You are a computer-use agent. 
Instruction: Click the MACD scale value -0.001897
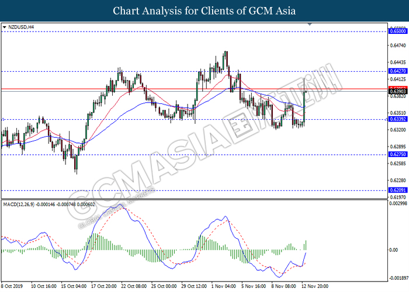click(x=398, y=278)
